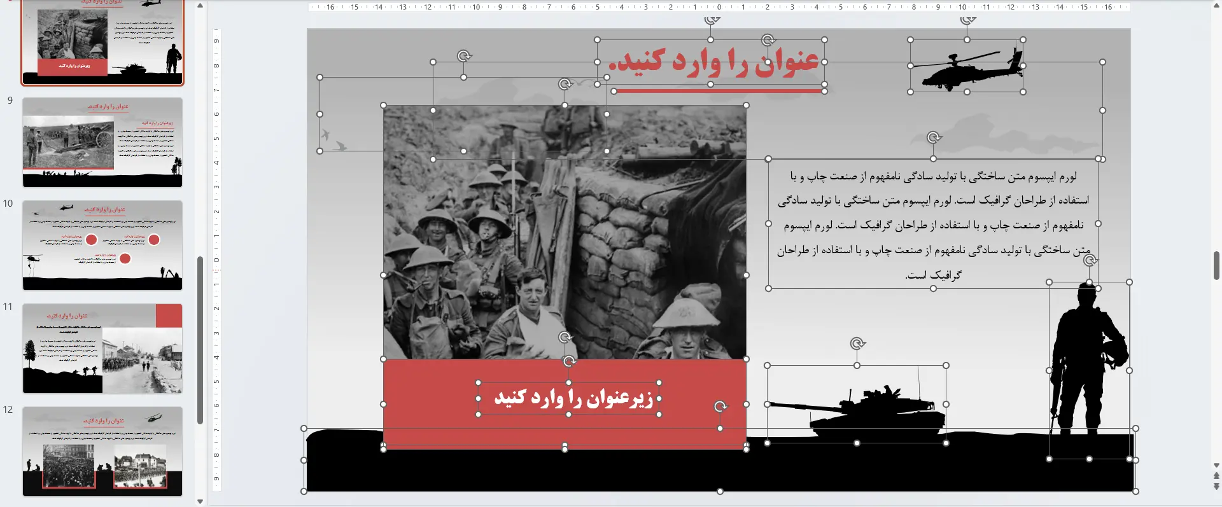Click the editor scroll-down arrow at right edge
The width and height of the screenshot is (1222, 507).
click(1216, 466)
